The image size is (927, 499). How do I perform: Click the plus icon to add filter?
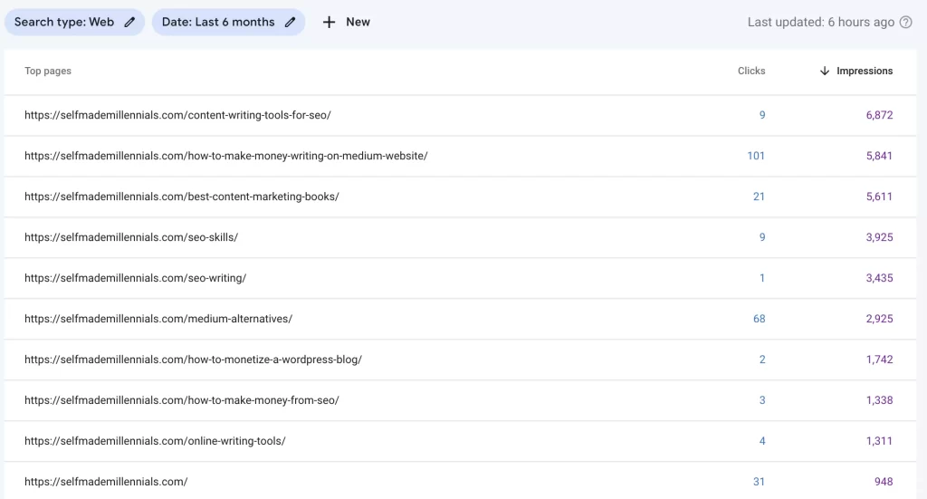(330, 22)
